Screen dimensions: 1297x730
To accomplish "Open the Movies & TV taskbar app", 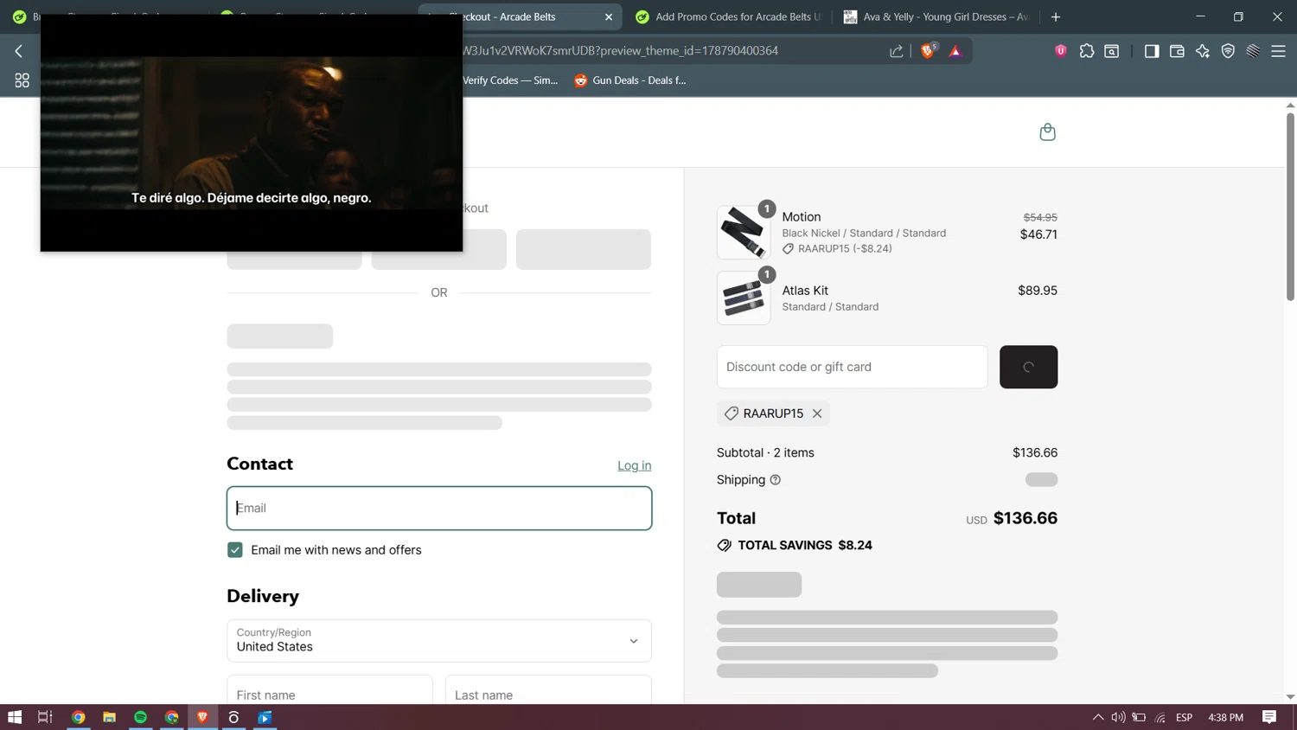I will 265,717.
